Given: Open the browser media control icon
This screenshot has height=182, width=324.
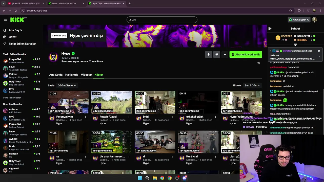Looking at the screenshot, I should (308, 11).
